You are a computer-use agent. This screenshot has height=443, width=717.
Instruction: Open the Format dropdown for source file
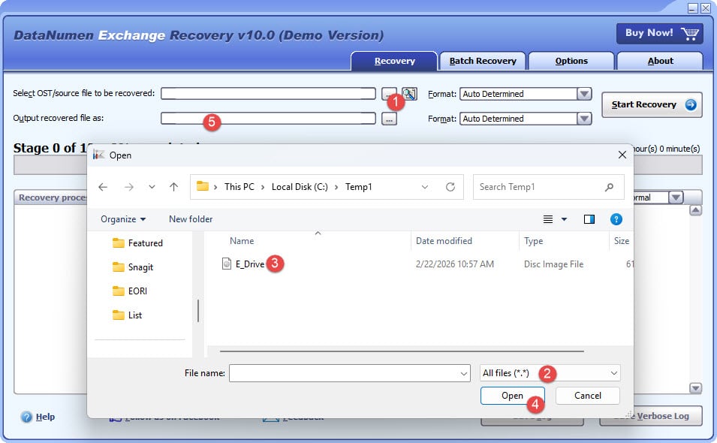583,93
